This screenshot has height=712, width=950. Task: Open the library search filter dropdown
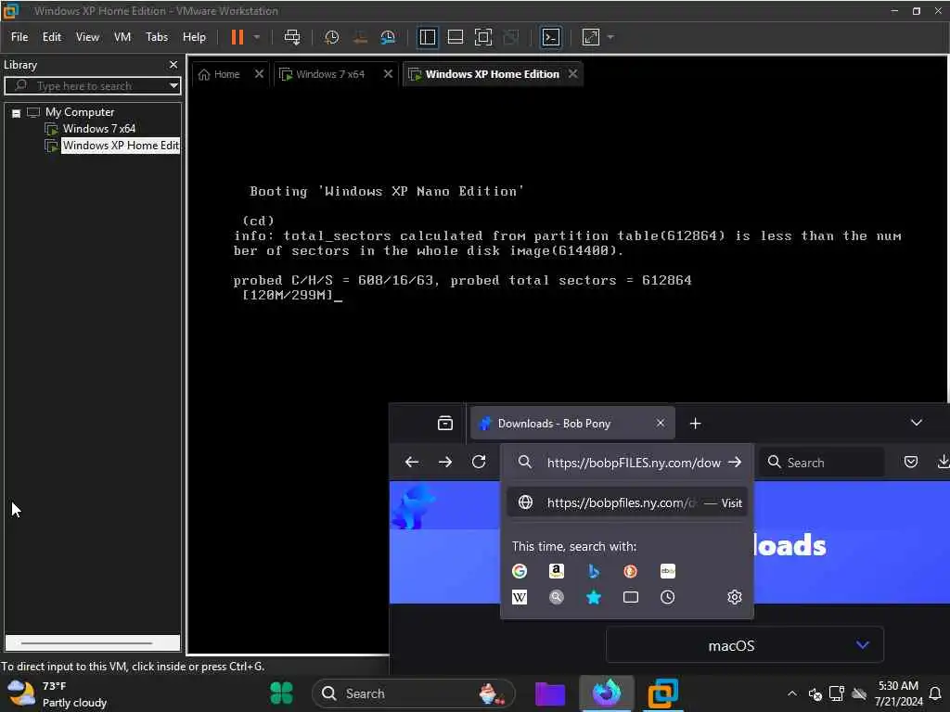point(173,85)
